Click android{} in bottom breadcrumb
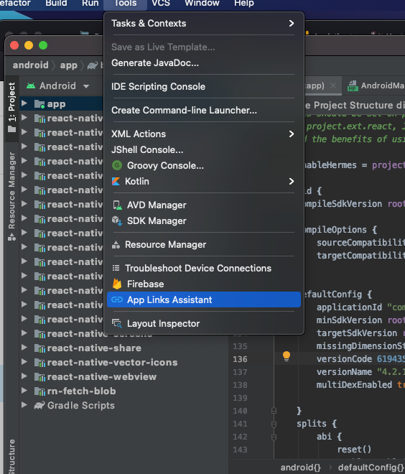 pos(300,468)
